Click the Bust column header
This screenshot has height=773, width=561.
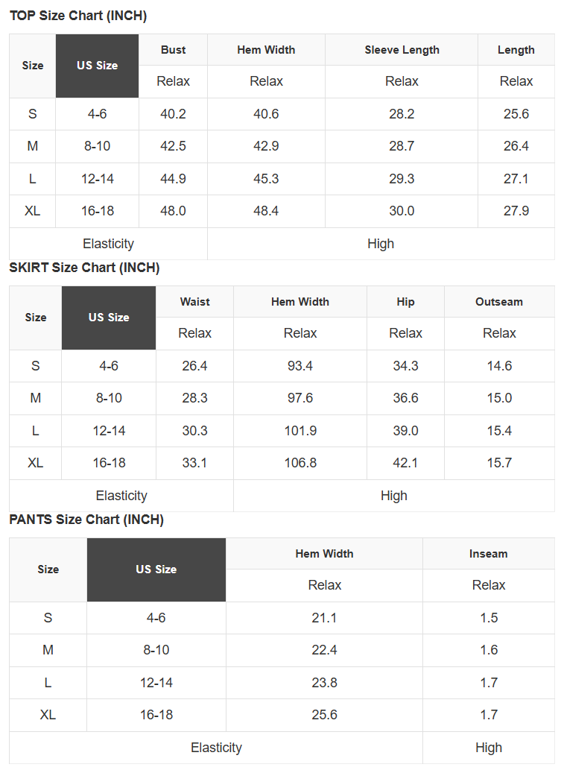pos(173,50)
